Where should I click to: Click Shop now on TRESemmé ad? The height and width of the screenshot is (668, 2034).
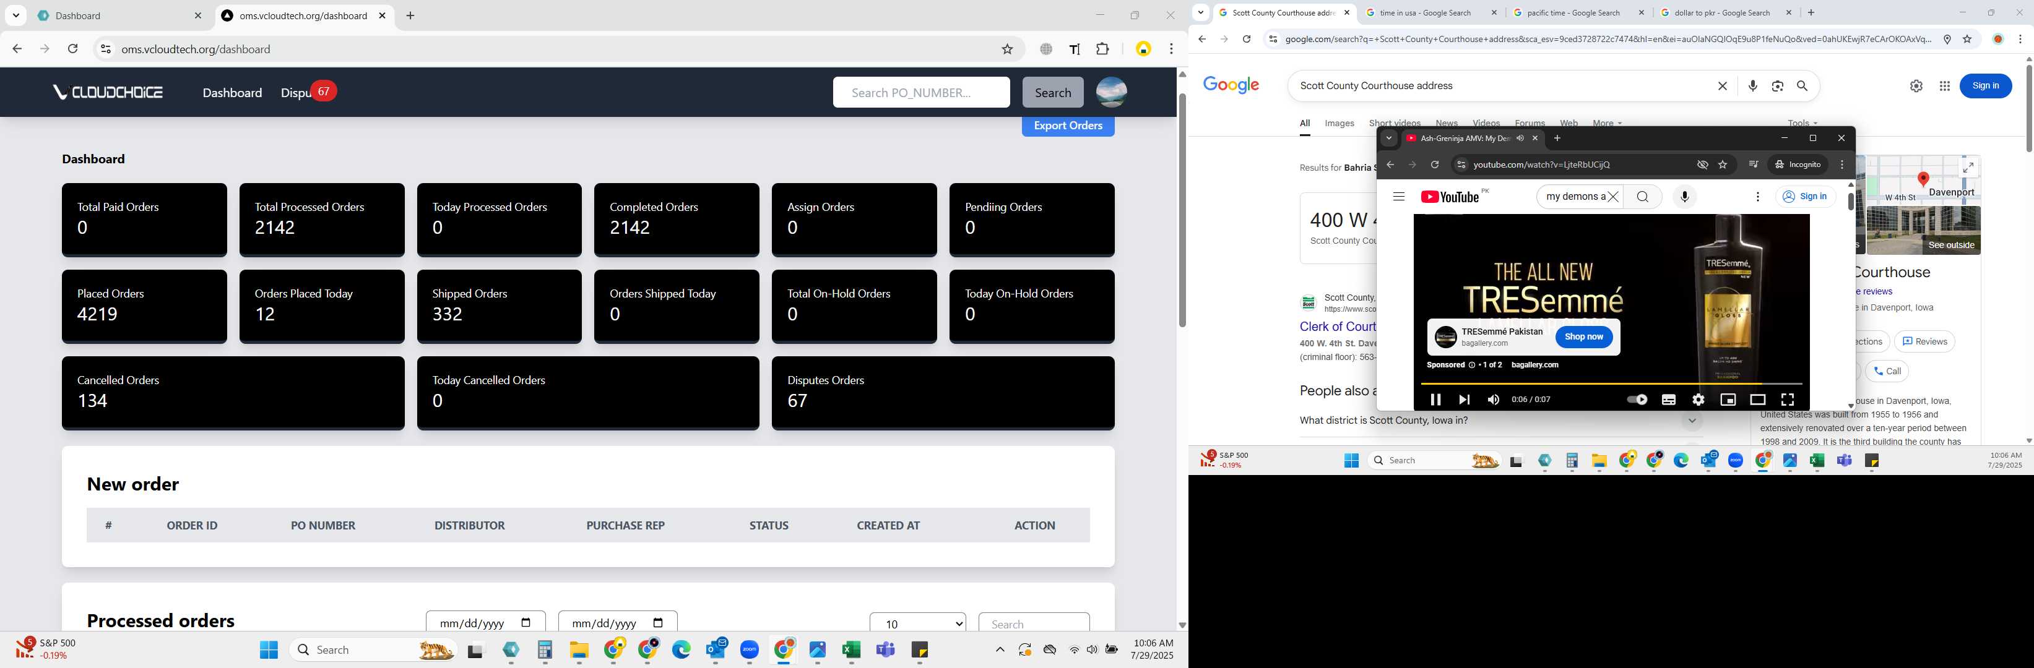(1584, 336)
